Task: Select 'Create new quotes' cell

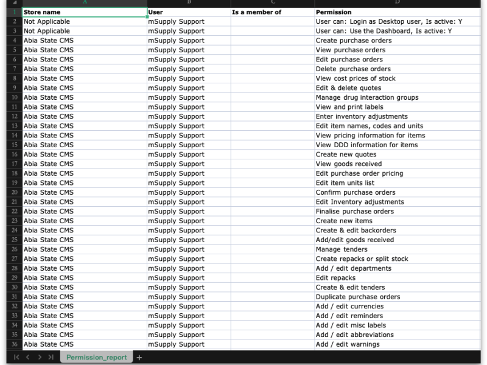Action: pos(398,155)
